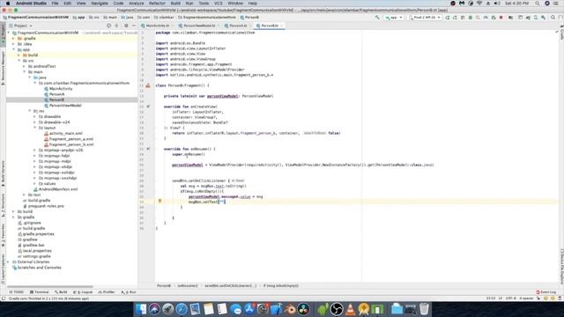Switch to the PersonA.kt tab

236,26
